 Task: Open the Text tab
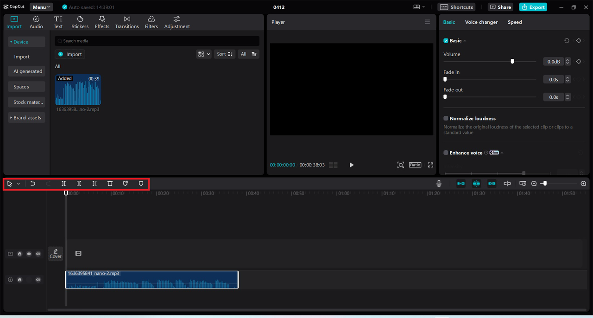click(58, 22)
